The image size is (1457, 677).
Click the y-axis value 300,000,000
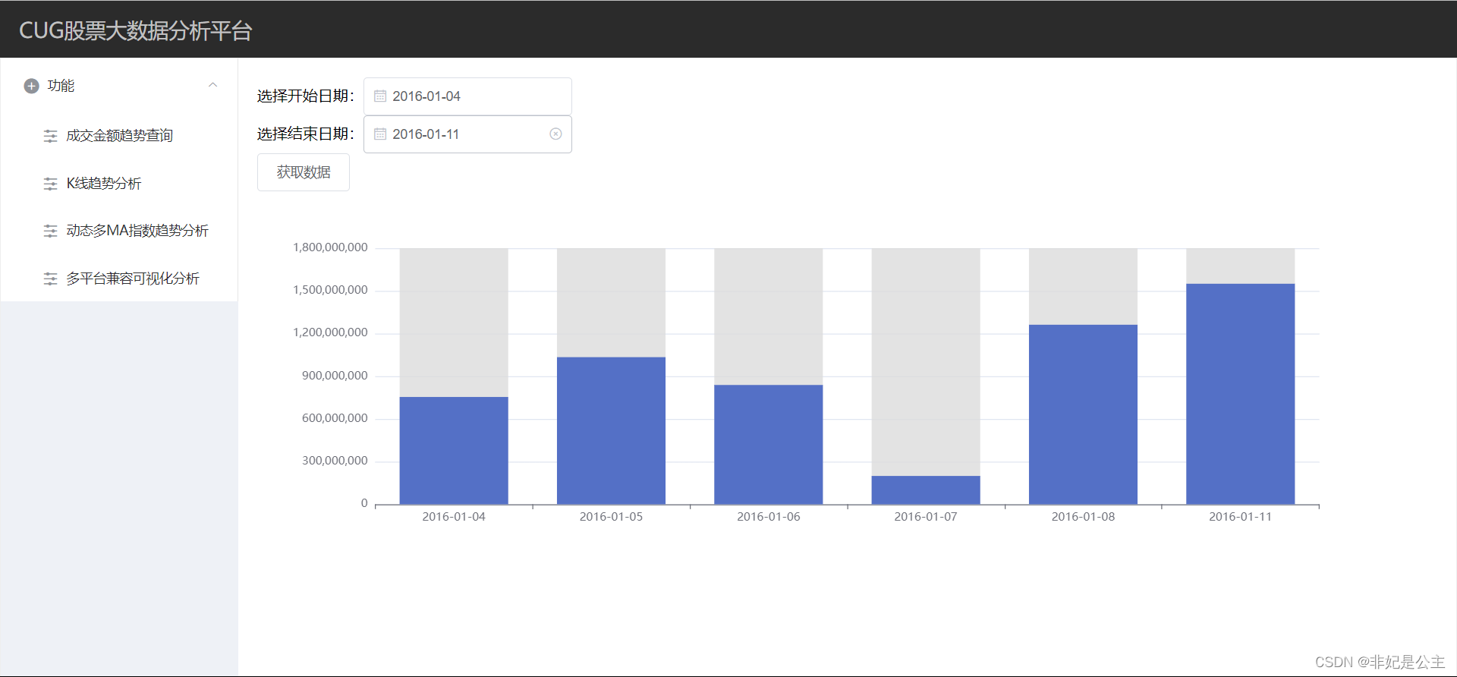(335, 461)
